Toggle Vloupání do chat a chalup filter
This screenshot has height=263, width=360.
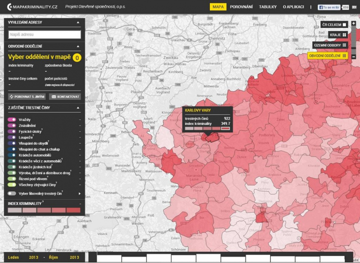(12, 149)
